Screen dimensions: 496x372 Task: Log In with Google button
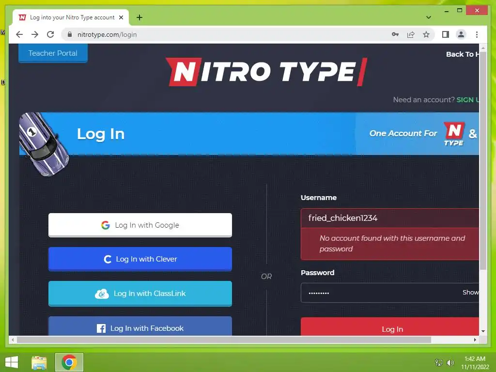[140, 225]
